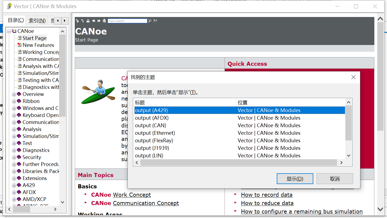The image size is (387, 218).
Task: Click the print topic icon
Action: pos(88,21)
